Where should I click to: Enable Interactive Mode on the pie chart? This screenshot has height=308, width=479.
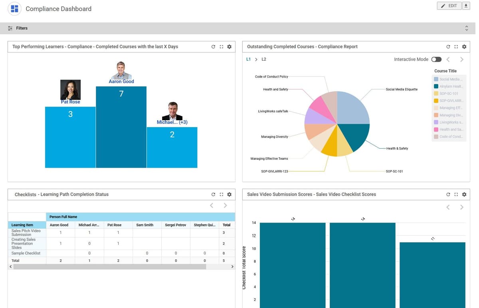click(436, 59)
